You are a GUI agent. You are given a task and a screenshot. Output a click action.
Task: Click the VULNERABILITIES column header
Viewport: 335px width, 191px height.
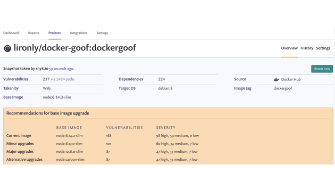124,128
